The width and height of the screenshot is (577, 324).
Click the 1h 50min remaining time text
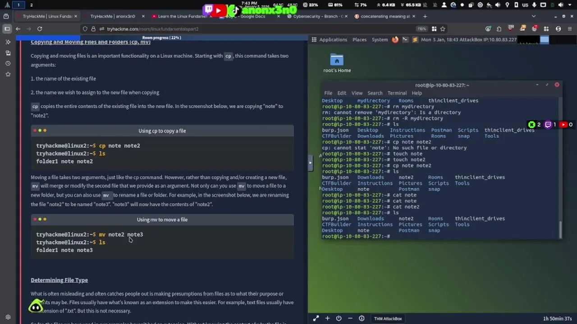[x=557, y=319]
